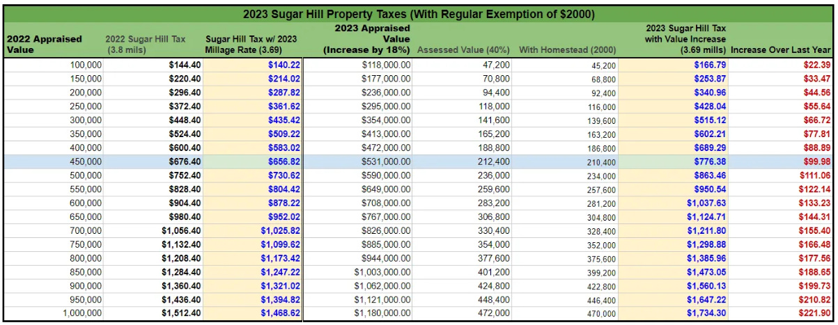
Task: Select the cell showing $1,132.40
Action: [x=153, y=244]
